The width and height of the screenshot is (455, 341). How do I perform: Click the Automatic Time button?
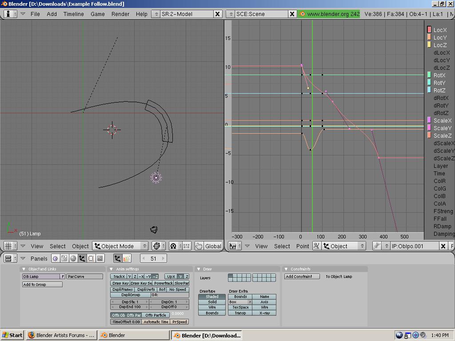pos(156,322)
